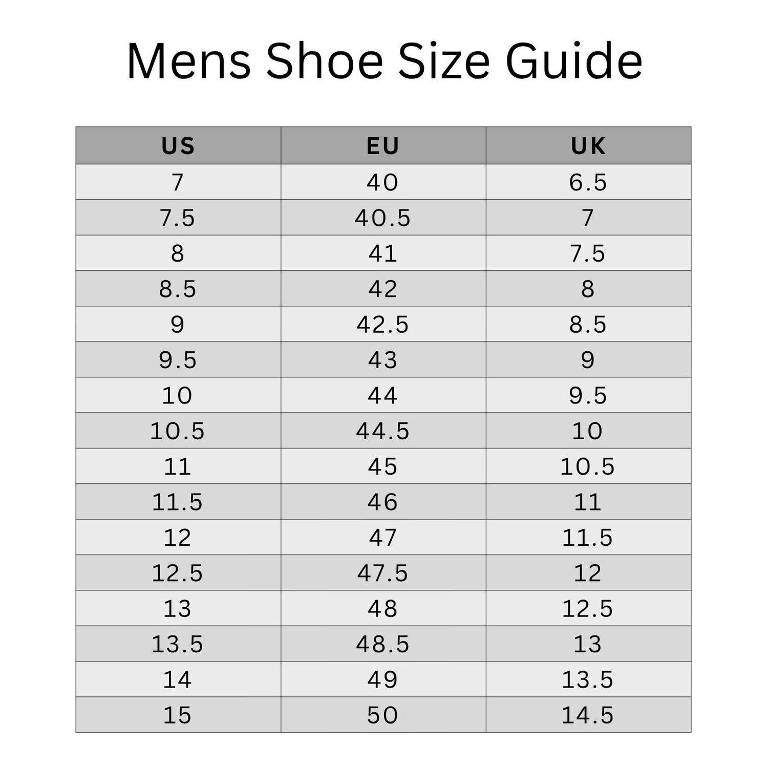The width and height of the screenshot is (768, 768).
Task: Click US size 8 cell
Action: pyautogui.click(x=178, y=253)
